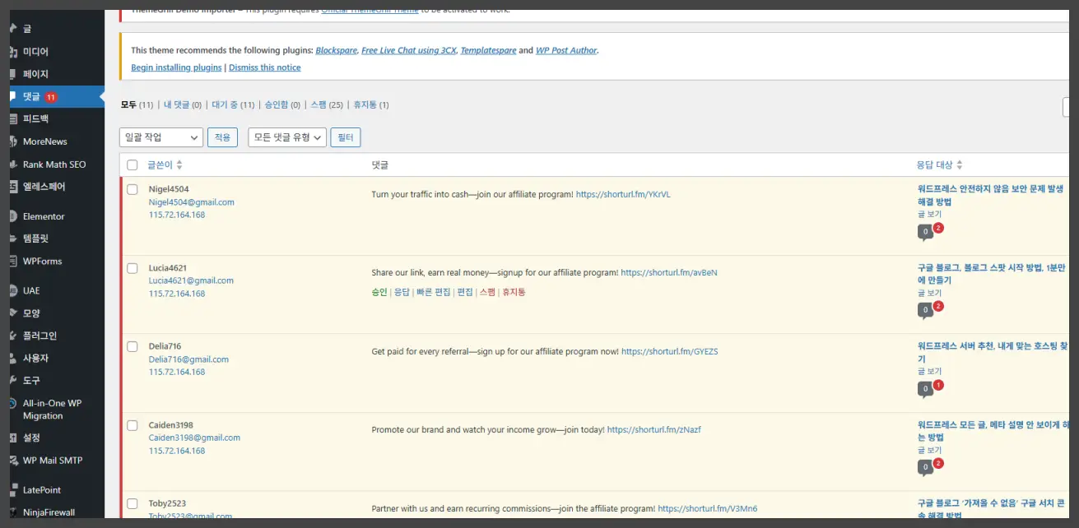Image resolution: width=1079 pixels, height=528 pixels.
Task: Tick the checkbox for Nigel4504's comment
Action: pyautogui.click(x=133, y=189)
